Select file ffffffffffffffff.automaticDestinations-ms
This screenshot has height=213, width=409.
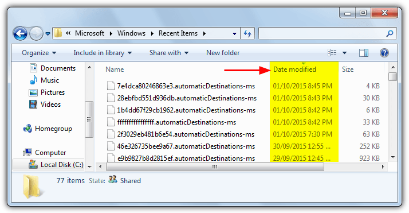click(x=176, y=122)
